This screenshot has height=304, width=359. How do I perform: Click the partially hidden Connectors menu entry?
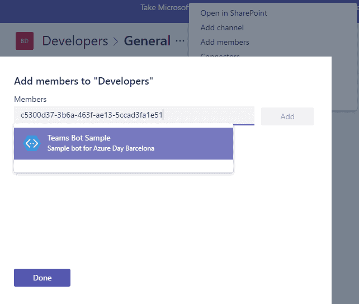220,55
